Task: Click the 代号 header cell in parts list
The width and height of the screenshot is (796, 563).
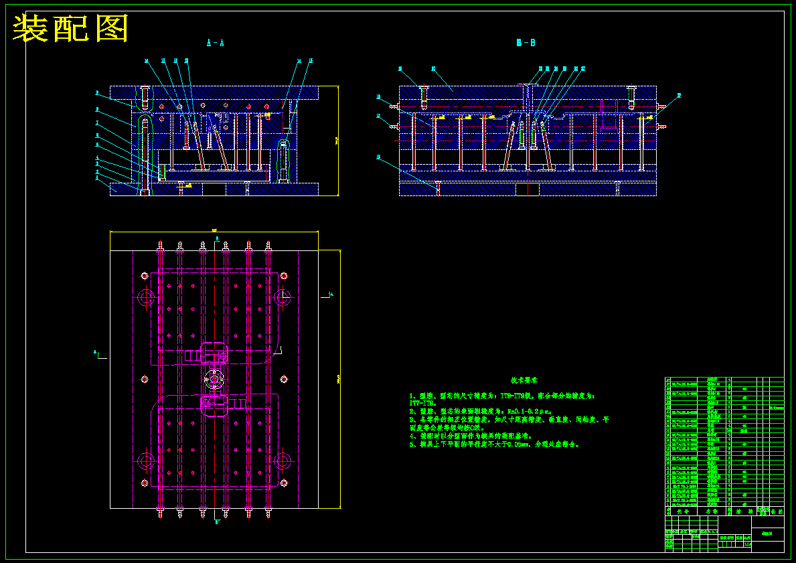Action: click(x=684, y=511)
